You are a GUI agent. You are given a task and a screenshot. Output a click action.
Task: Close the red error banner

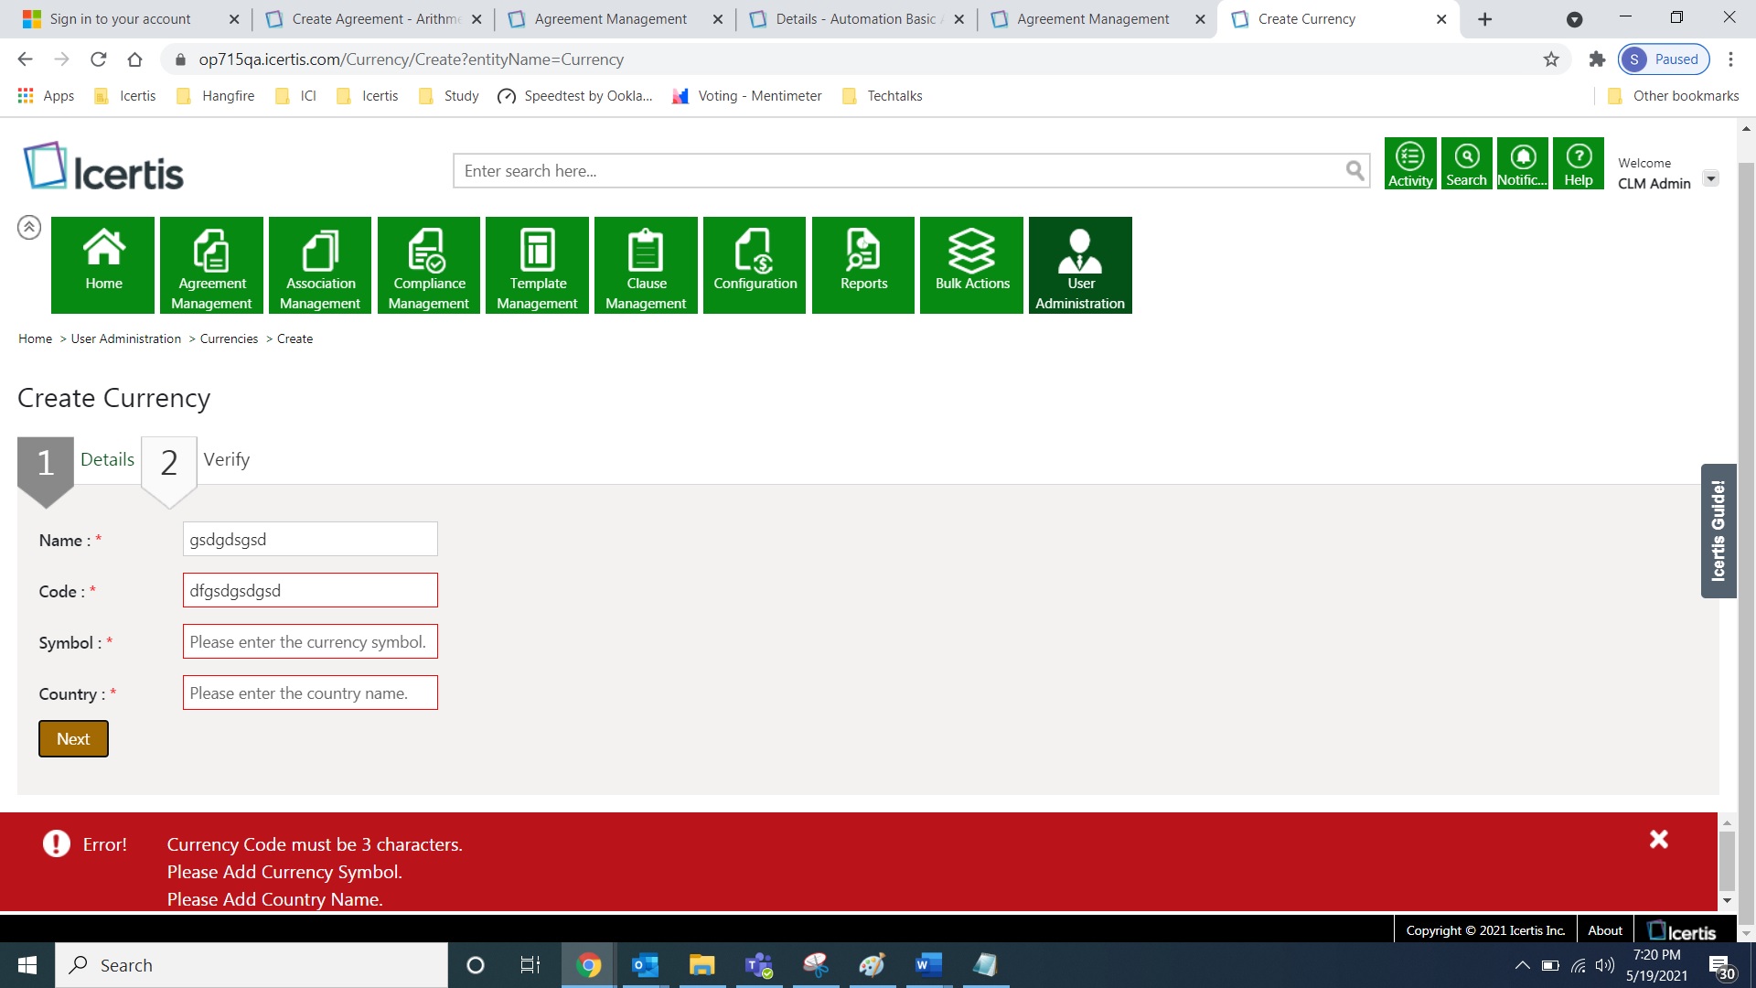point(1658,839)
